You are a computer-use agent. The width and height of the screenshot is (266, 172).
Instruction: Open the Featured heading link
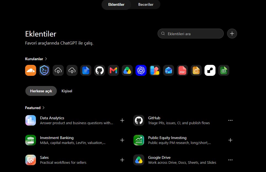33,108
